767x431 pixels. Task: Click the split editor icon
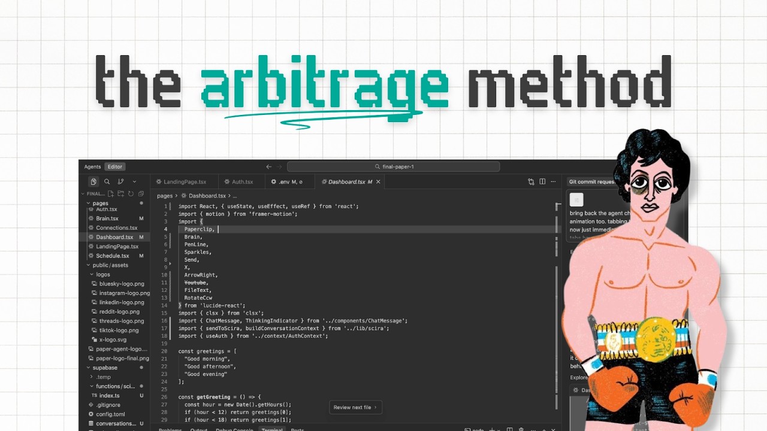[x=542, y=182]
